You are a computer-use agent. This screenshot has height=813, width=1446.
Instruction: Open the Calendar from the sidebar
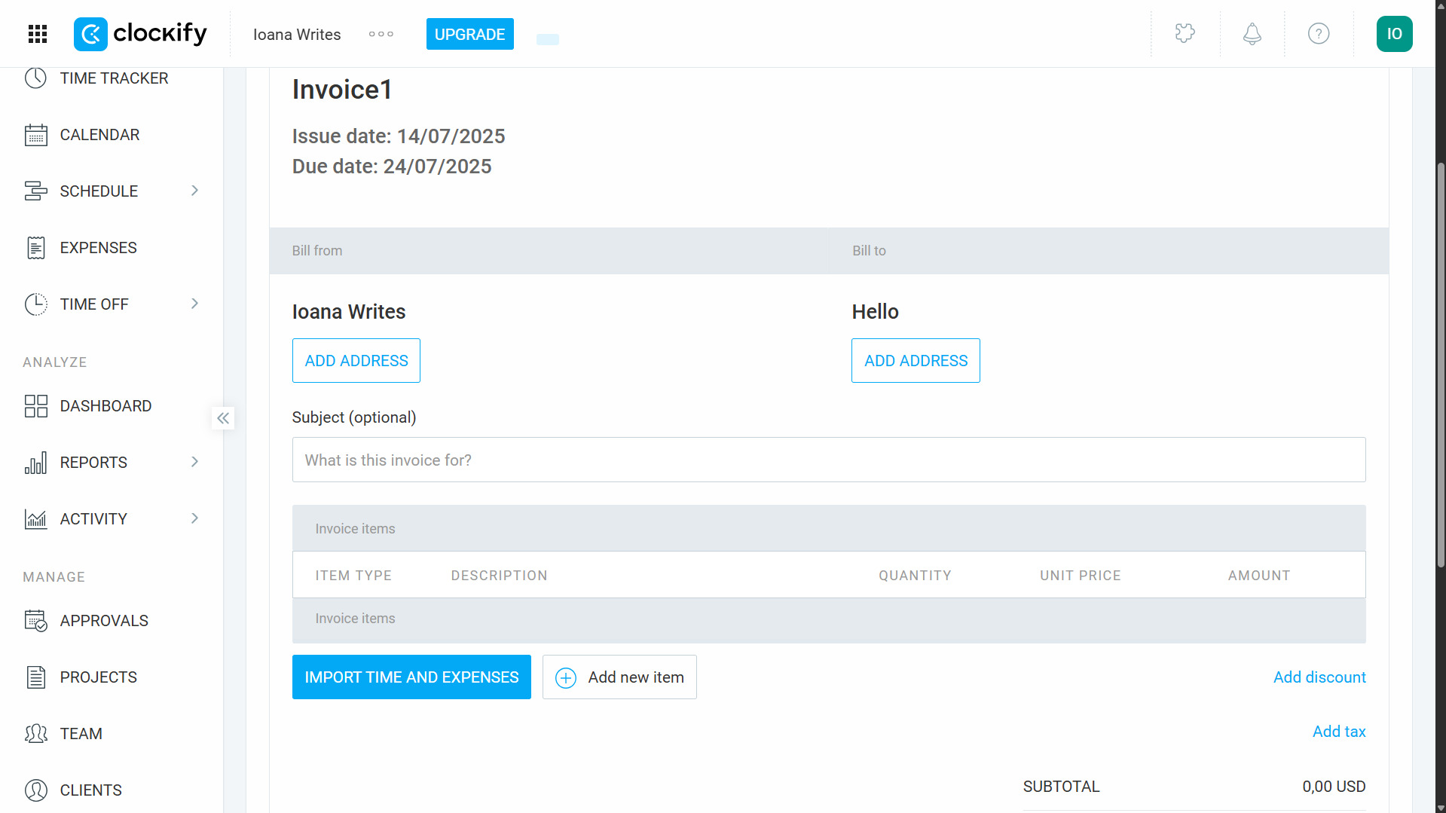tap(99, 134)
